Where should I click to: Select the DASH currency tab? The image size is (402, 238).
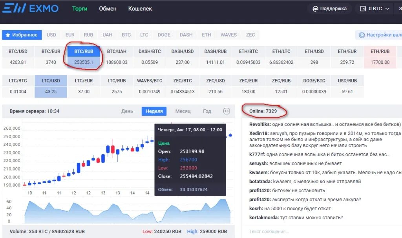(186, 35)
